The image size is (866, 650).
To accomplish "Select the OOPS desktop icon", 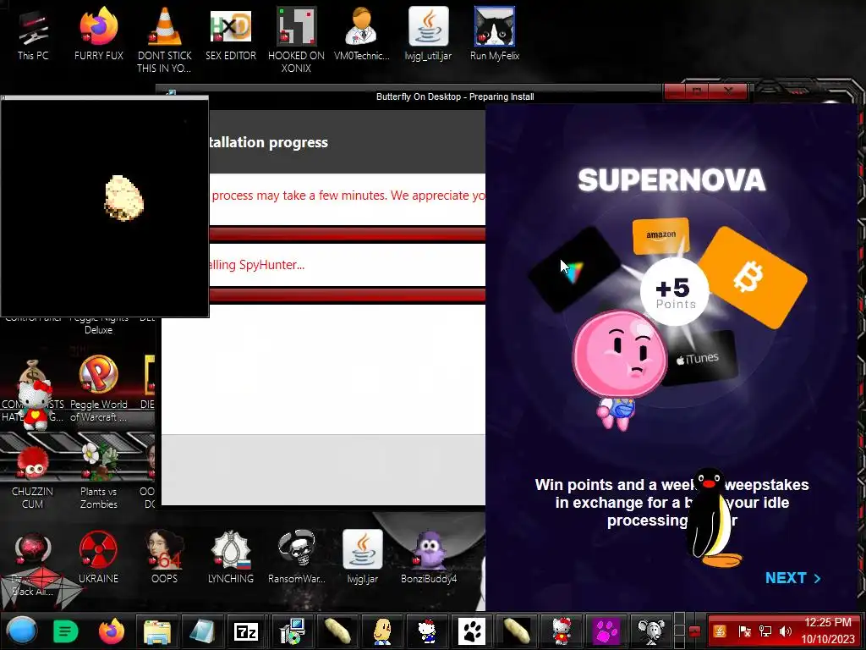I will tap(165, 557).
